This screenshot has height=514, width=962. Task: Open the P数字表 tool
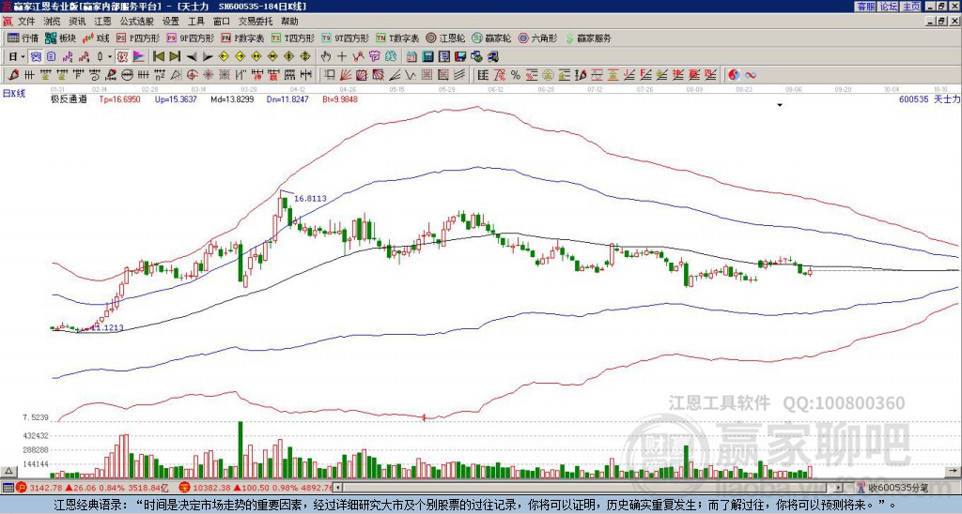tap(242, 38)
